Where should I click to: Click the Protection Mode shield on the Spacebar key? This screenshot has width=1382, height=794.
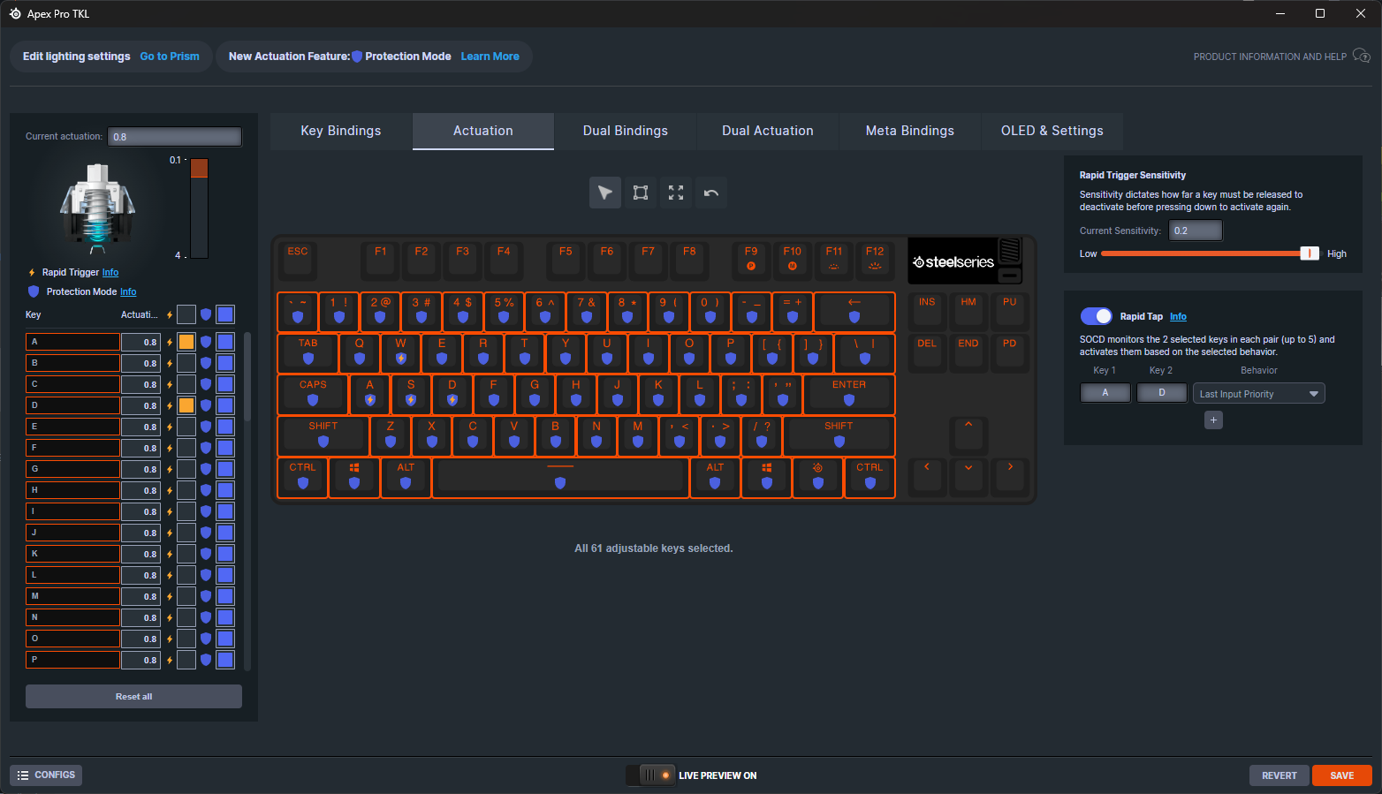coord(560,482)
